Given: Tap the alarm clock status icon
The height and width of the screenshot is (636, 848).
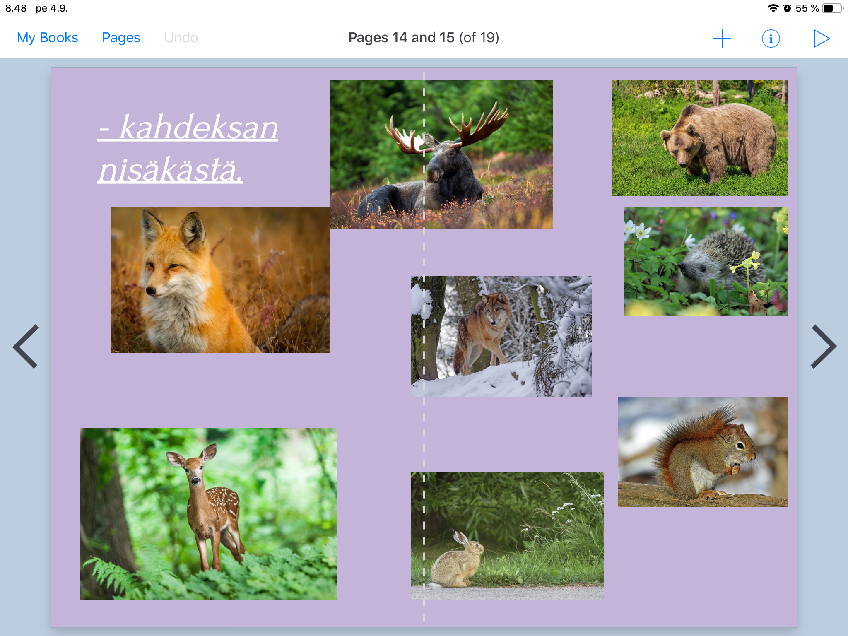Looking at the screenshot, I should pyautogui.click(x=787, y=8).
